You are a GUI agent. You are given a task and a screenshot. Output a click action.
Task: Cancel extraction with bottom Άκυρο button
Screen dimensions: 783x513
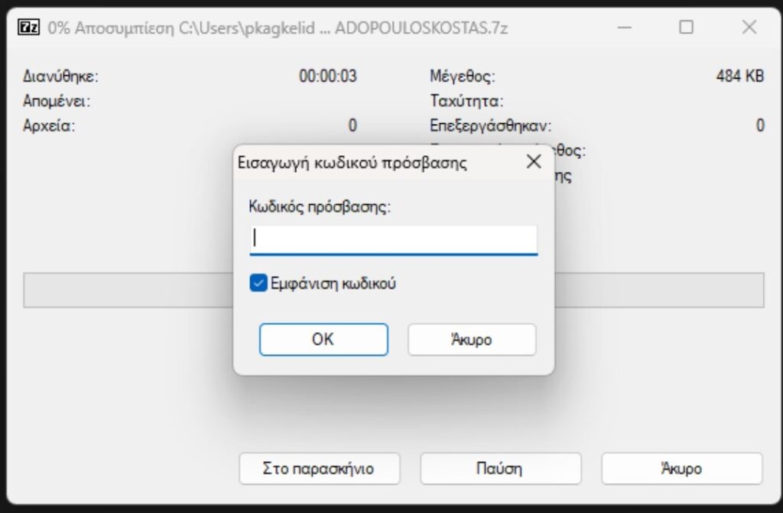click(x=682, y=469)
